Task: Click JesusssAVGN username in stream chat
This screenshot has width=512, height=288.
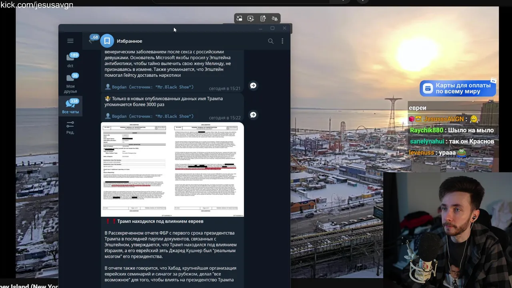Action: tap(444, 119)
